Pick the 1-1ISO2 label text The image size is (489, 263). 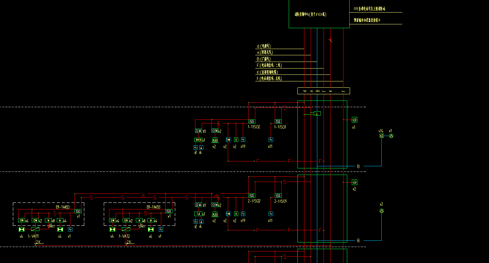click(254, 127)
